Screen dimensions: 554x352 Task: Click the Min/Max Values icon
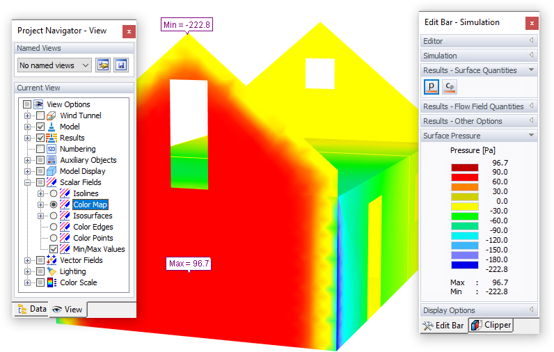tap(65, 249)
